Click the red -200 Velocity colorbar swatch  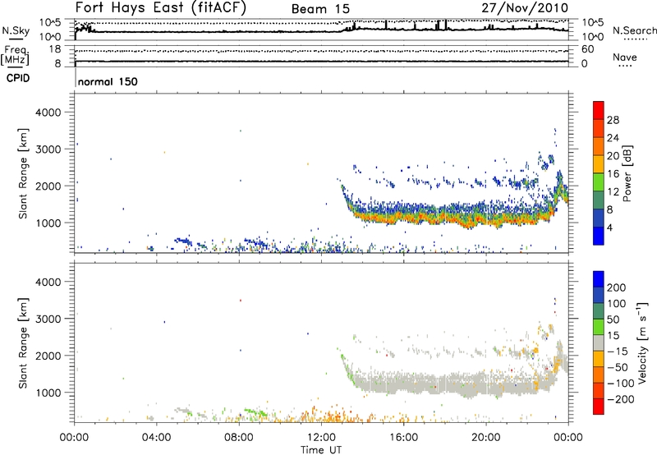click(599, 407)
